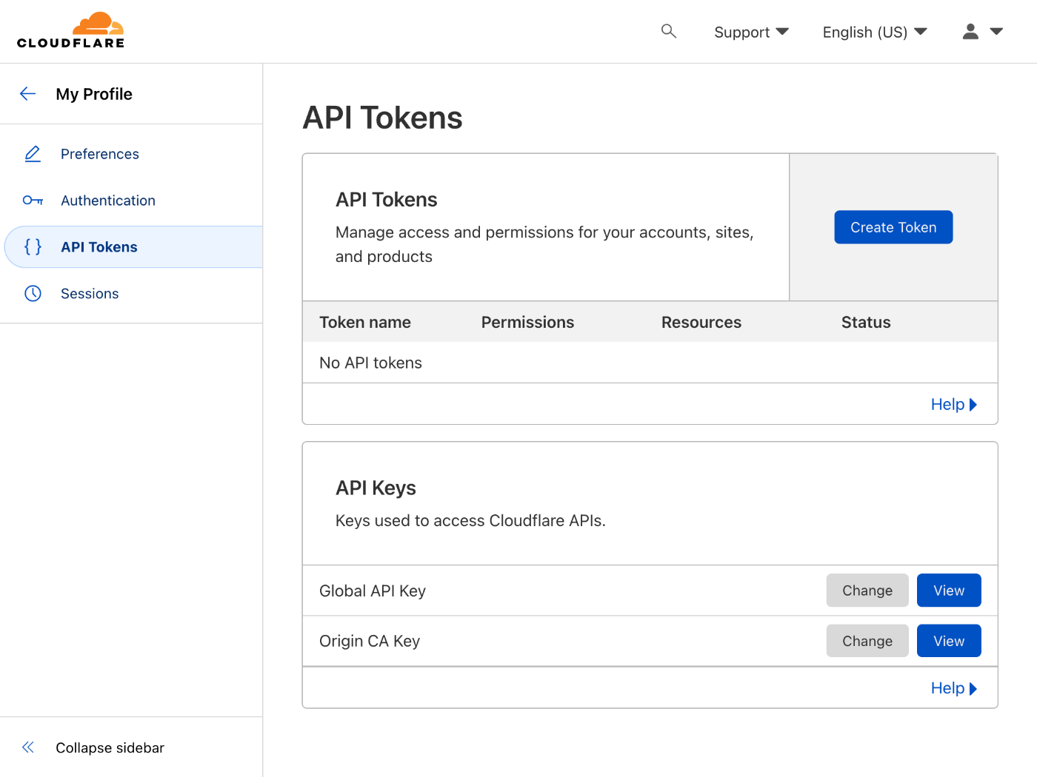
Task: Click the Status column header
Action: coord(866,322)
